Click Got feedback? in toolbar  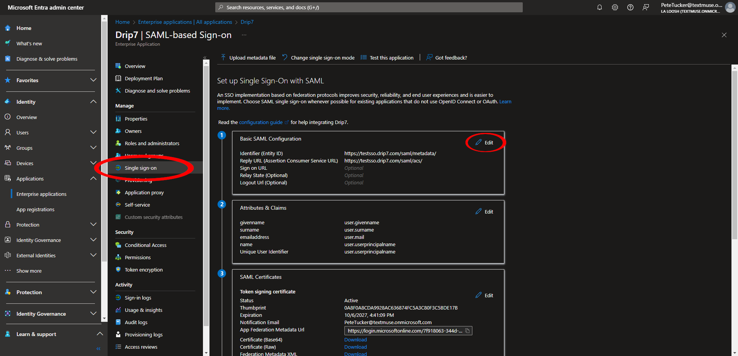(x=447, y=58)
